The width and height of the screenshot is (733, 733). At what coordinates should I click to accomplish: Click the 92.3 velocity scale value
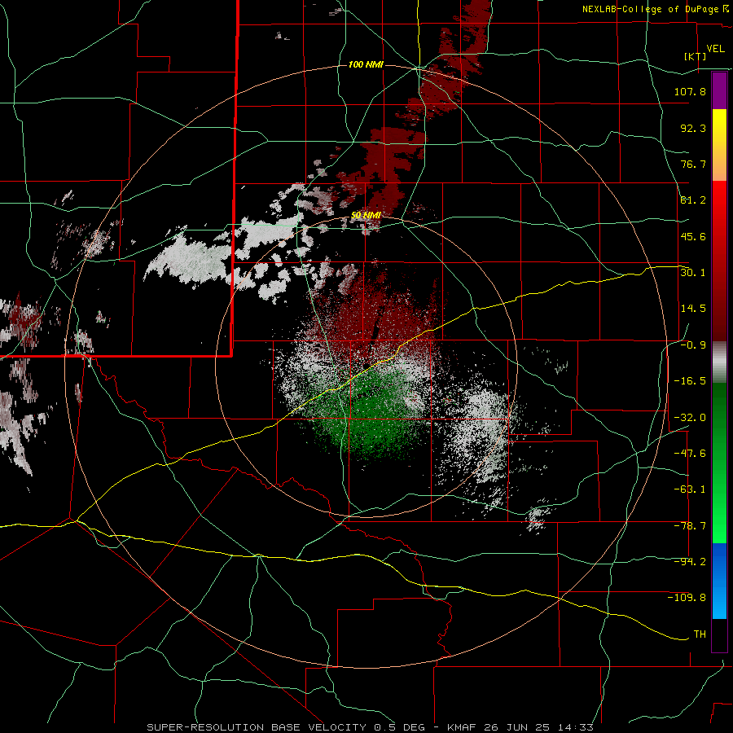(x=693, y=128)
